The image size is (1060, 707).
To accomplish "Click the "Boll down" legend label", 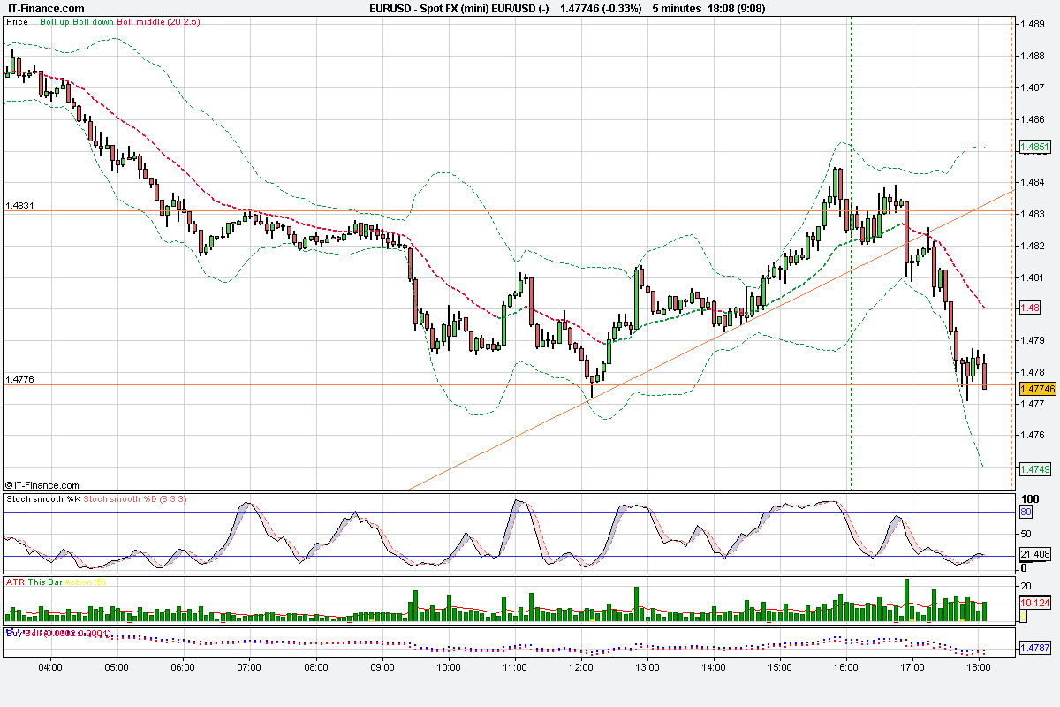I will (x=94, y=21).
